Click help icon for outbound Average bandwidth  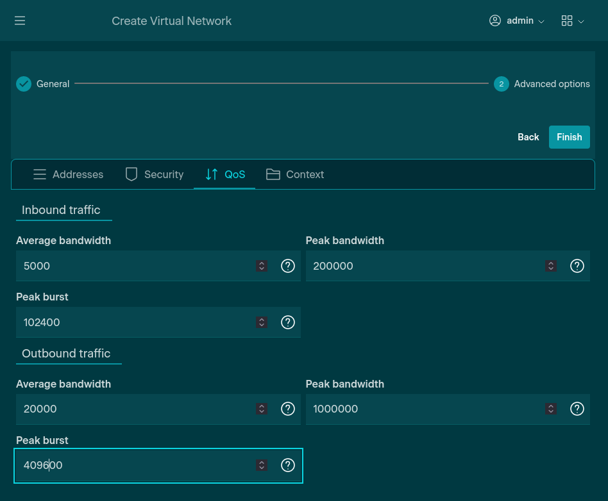tap(288, 409)
